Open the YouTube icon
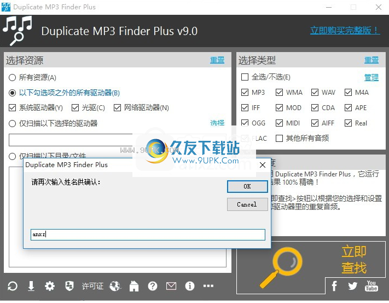 point(371,285)
